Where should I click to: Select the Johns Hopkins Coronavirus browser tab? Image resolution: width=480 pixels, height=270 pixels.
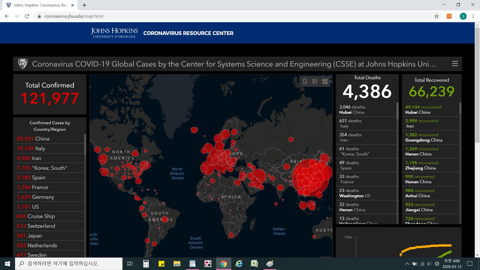coord(40,5)
